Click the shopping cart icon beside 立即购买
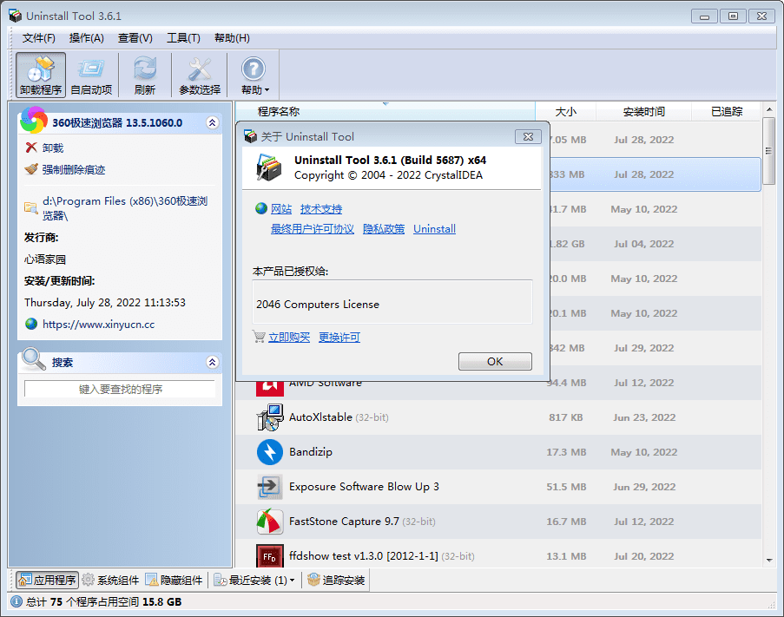Viewport: 784px width, 617px height. [259, 337]
